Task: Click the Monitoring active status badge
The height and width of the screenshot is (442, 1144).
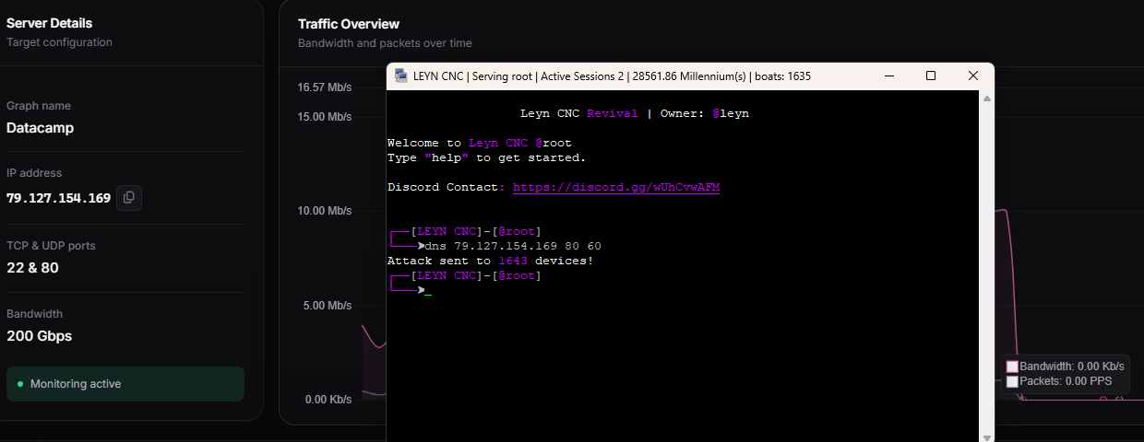Action: tap(125, 384)
